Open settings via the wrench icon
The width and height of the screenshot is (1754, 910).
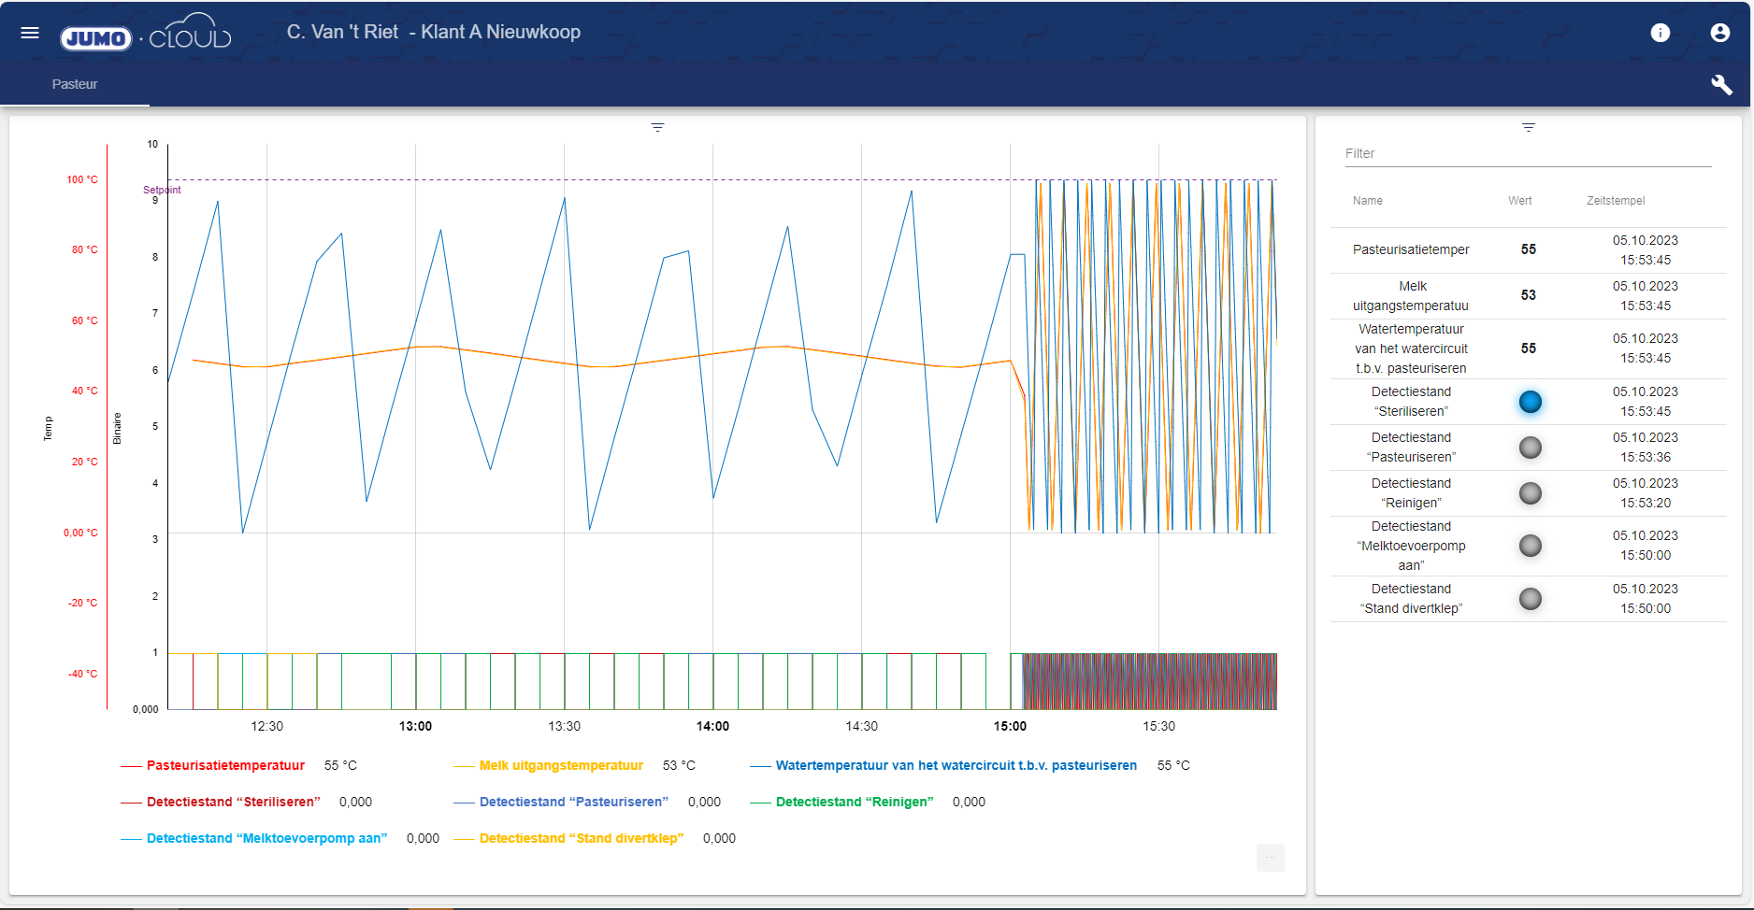(x=1723, y=84)
